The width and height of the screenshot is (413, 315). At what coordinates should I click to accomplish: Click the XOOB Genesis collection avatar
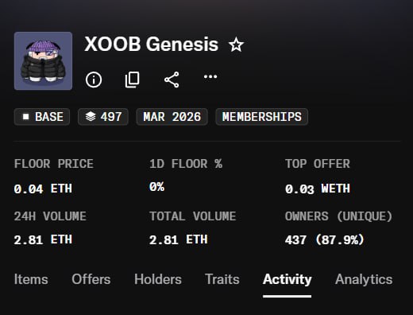43,61
